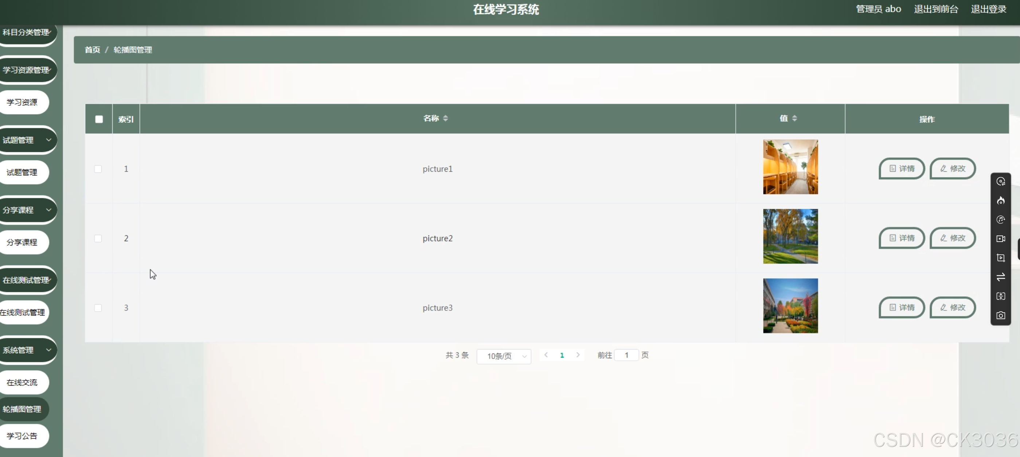Go to 在线交流 in the sidebar menu
This screenshot has height=457, width=1020.
click(22, 382)
